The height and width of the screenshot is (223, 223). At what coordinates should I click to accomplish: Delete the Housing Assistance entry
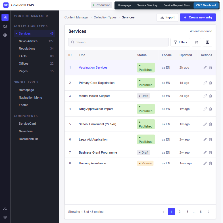point(211,163)
